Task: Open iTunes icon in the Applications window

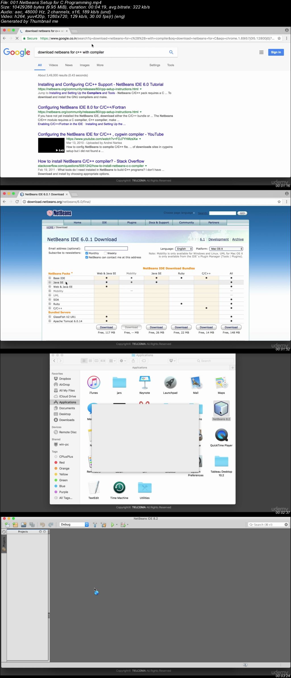Action: (x=93, y=382)
